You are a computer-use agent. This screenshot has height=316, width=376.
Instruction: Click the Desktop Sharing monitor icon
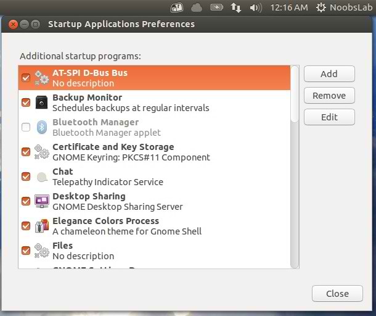(42, 201)
